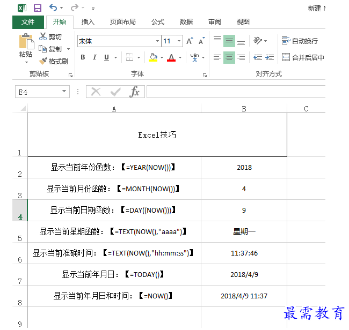Click the wén phonetic guide icon

[x=194, y=57]
